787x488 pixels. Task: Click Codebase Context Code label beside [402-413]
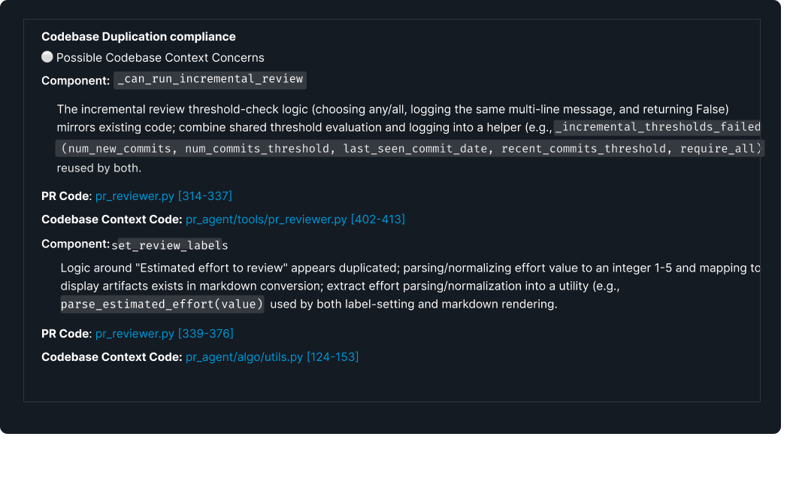coord(111,220)
